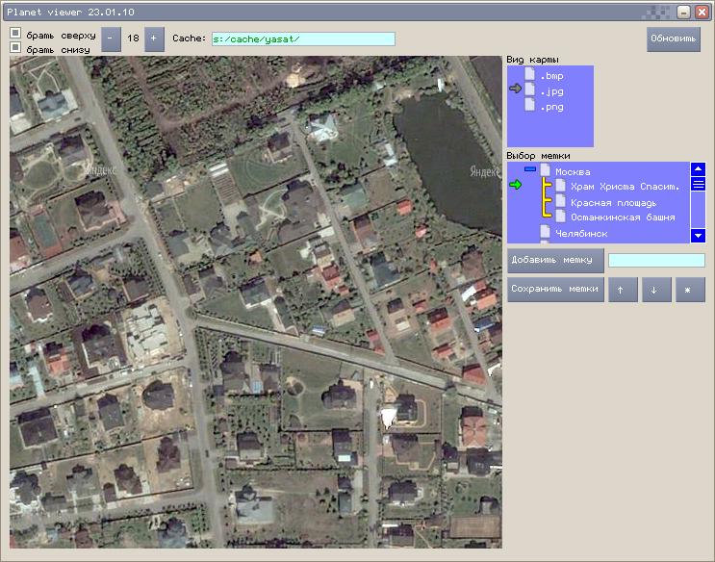Click the minus zoom level button
Viewport: 715px width, 562px height.
[x=111, y=39]
